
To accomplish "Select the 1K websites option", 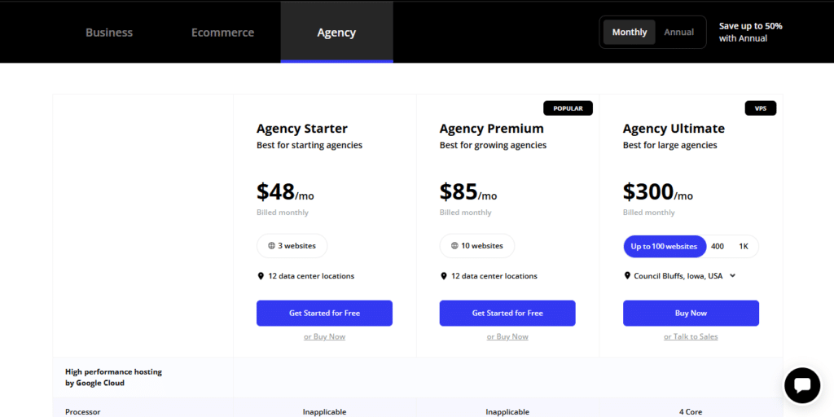I will pyautogui.click(x=744, y=246).
